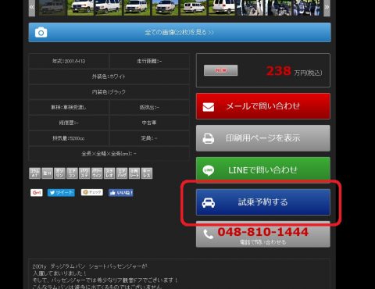Click the mixi チェック button
Viewport: 375px width, 289px height.
click(x=92, y=192)
